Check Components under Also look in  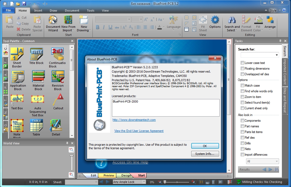(x=242, y=121)
